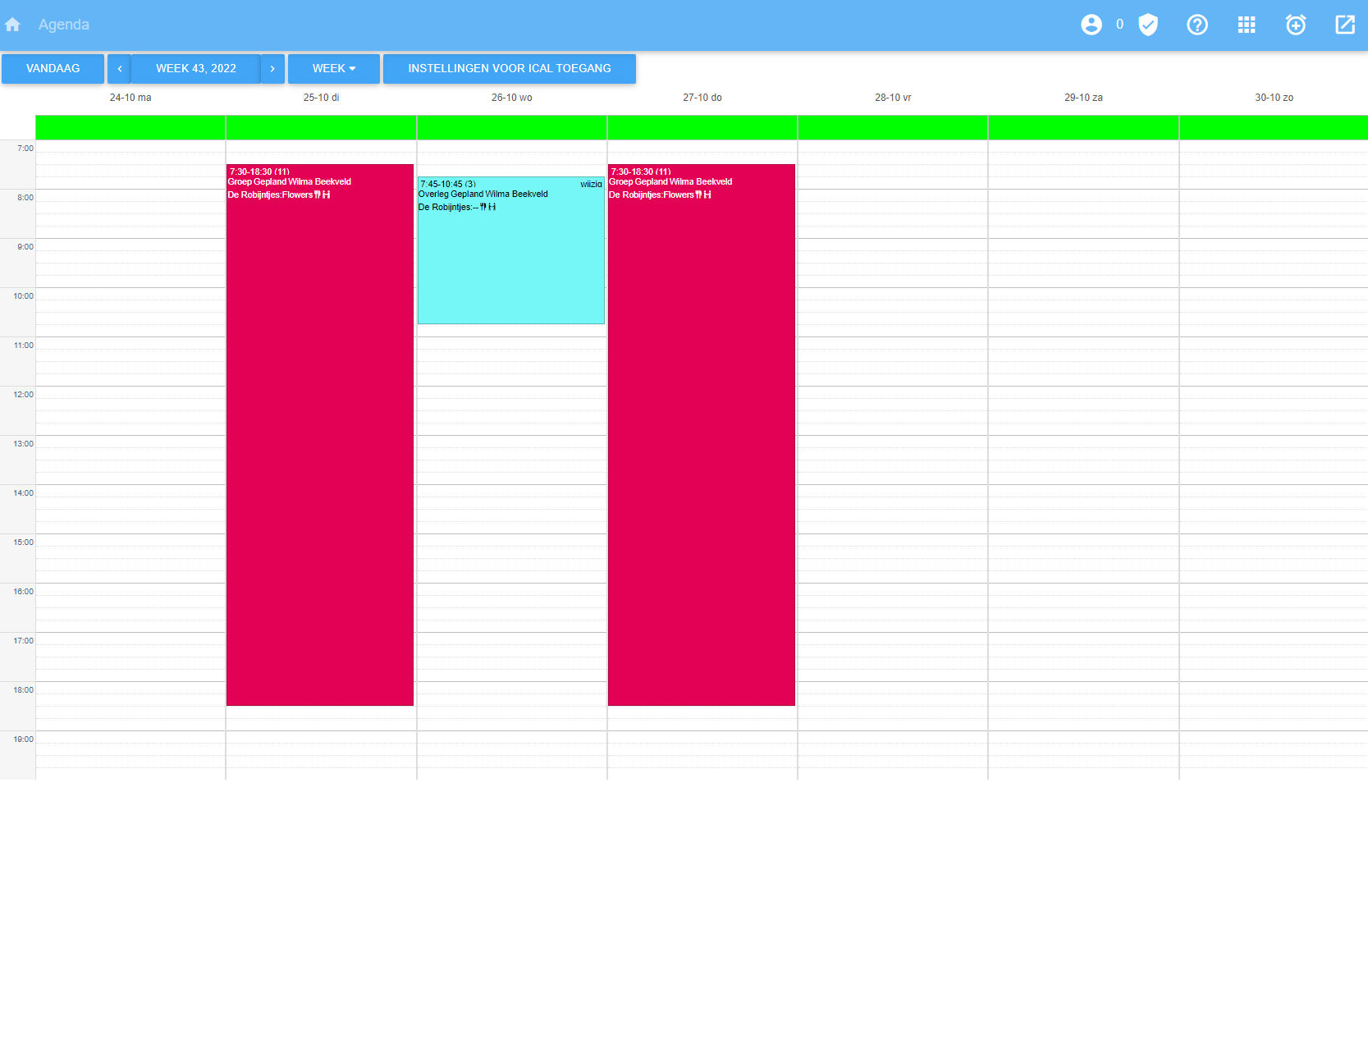The width and height of the screenshot is (1368, 1053).
Task: Open the user account profile icon
Action: coord(1091,25)
